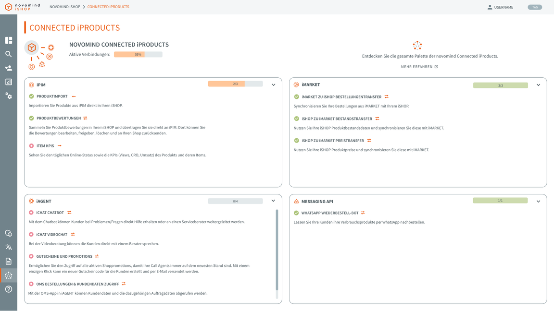Click the USERNAME label
This screenshot has width=554, height=311.
504,7
